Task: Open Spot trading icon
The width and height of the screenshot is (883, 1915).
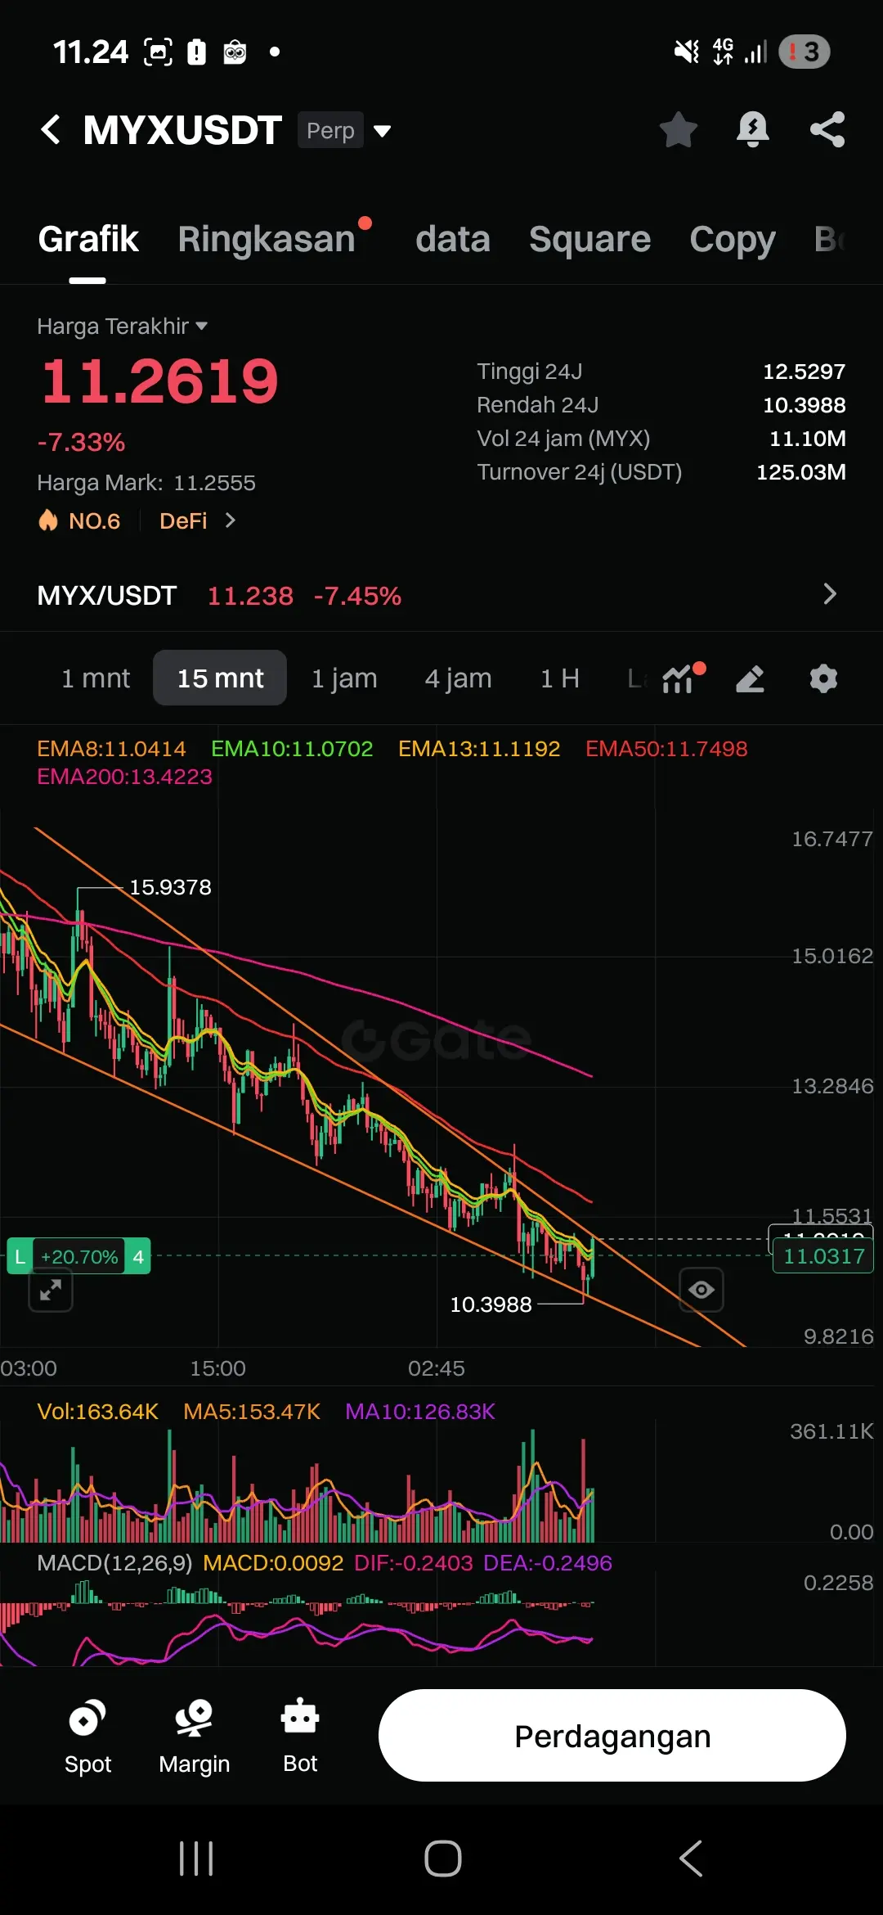Action: (87, 1737)
